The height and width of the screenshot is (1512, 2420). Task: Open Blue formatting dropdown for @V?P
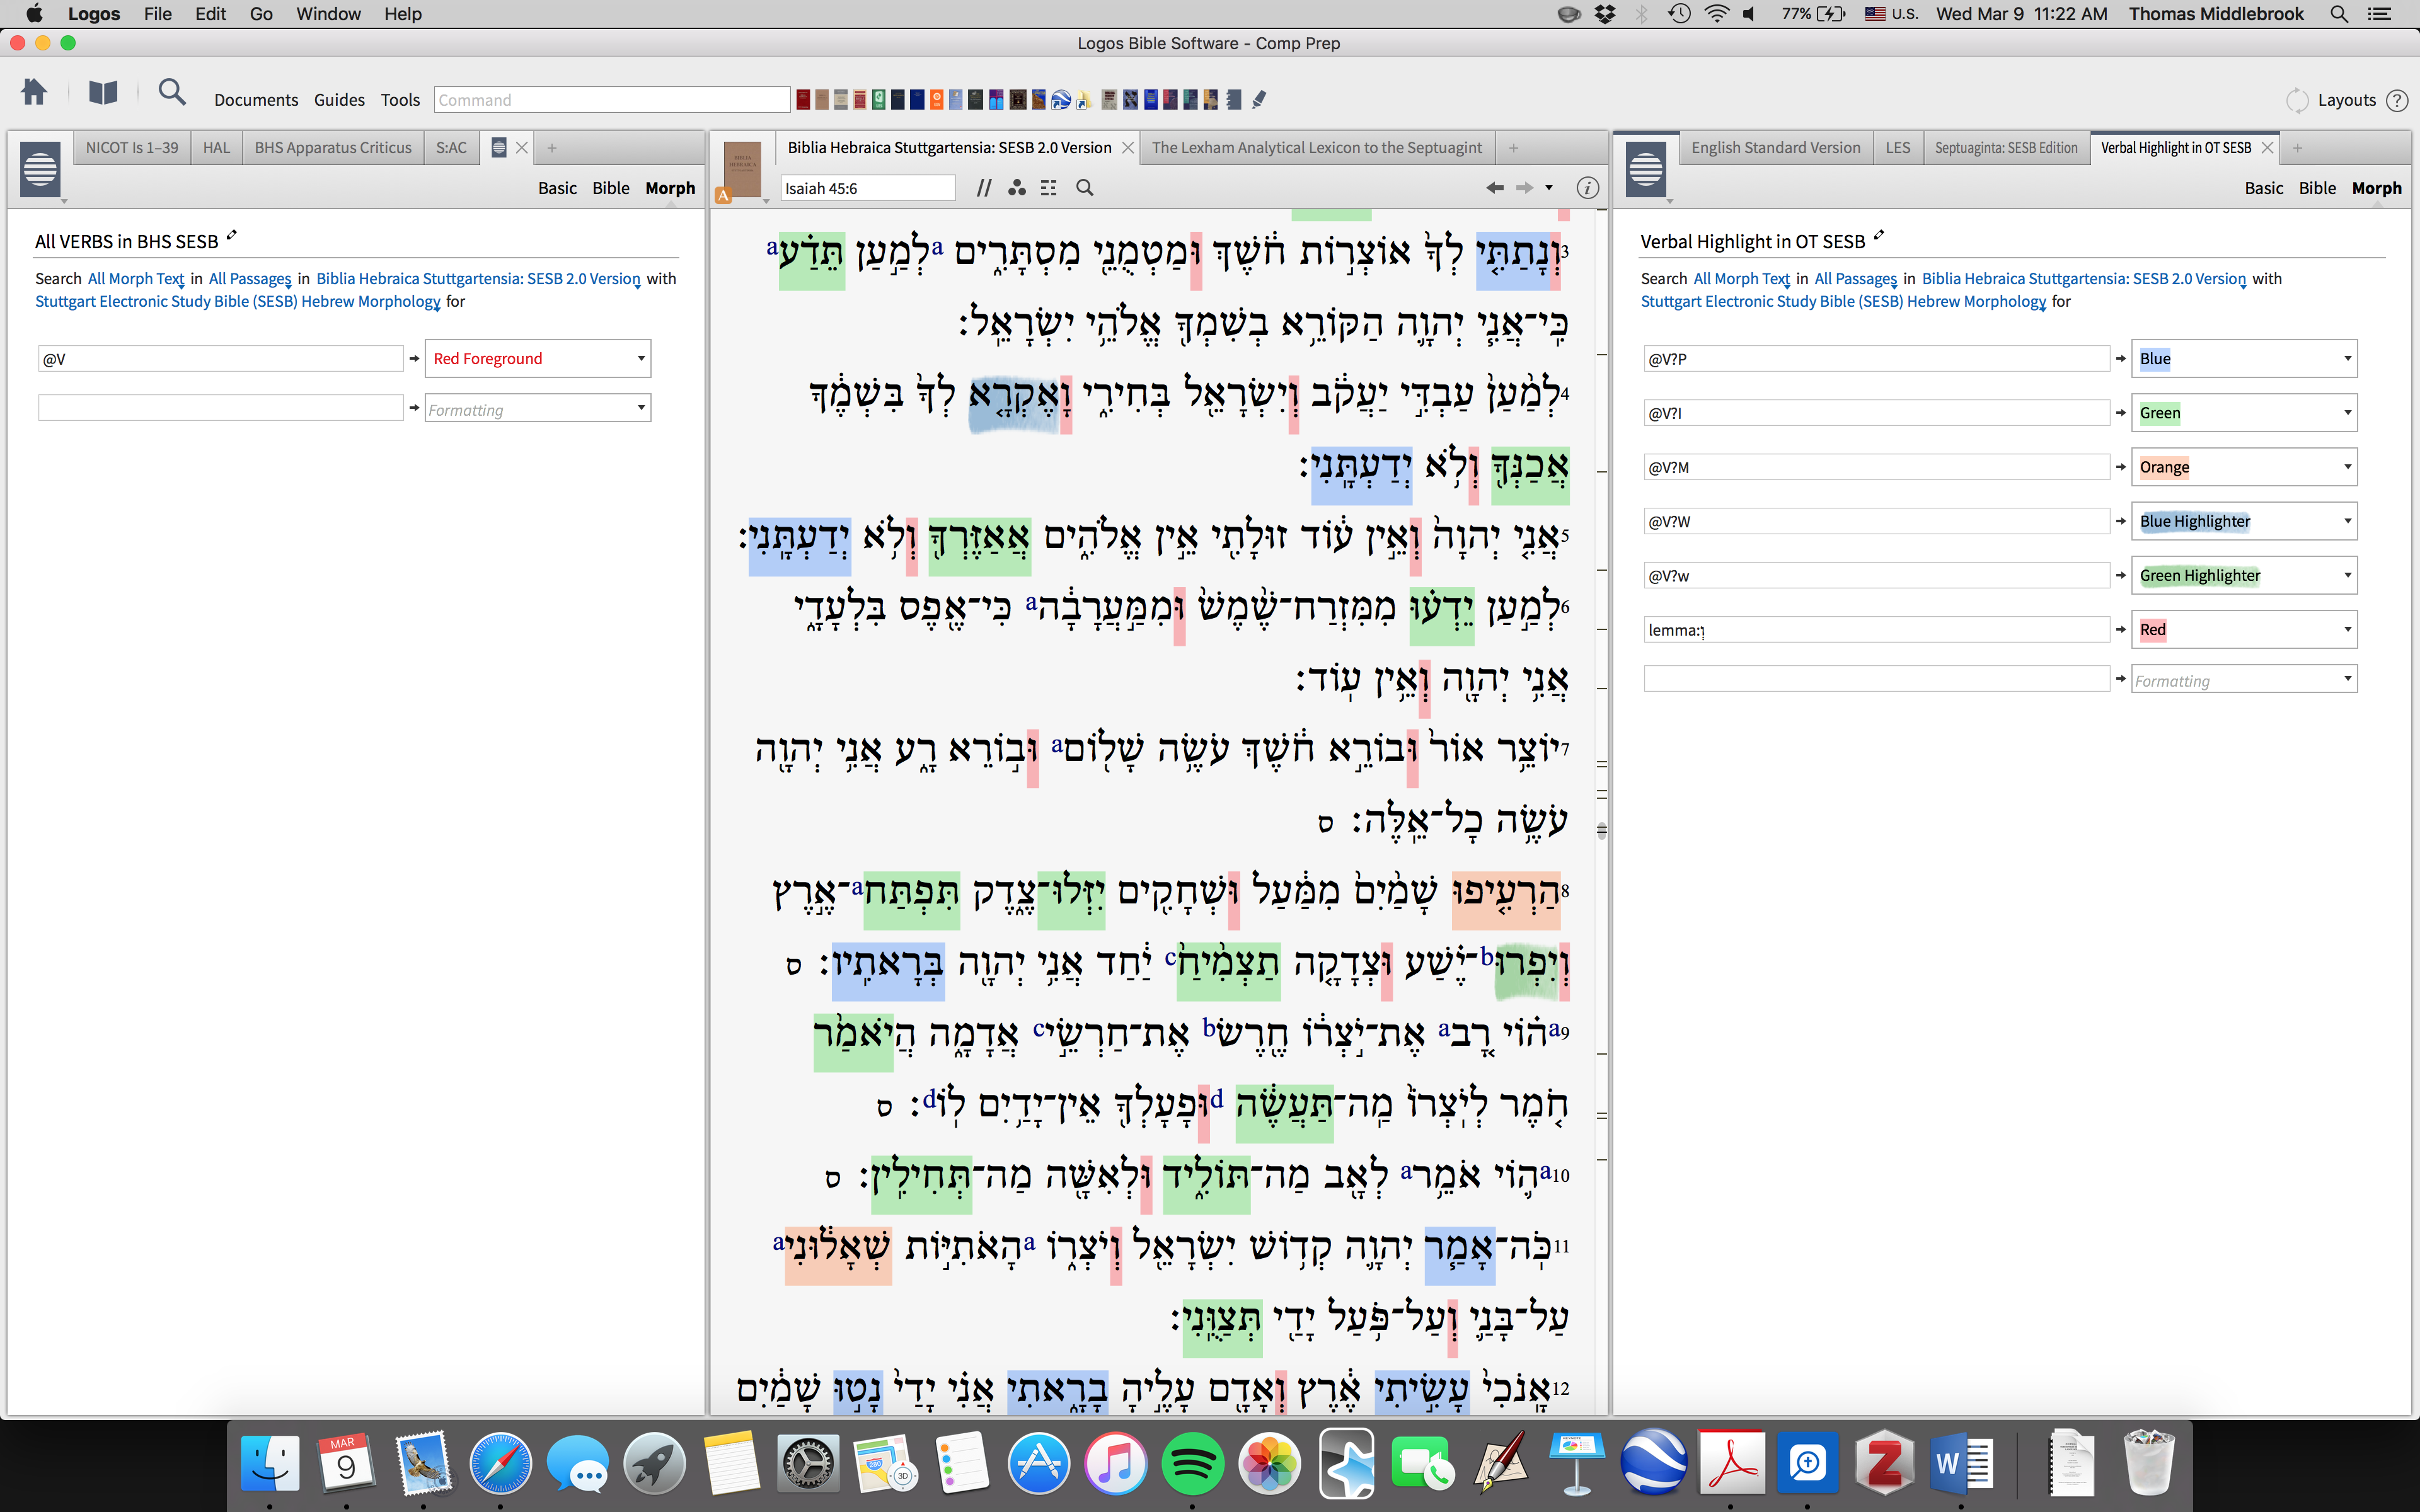coord(2244,359)
